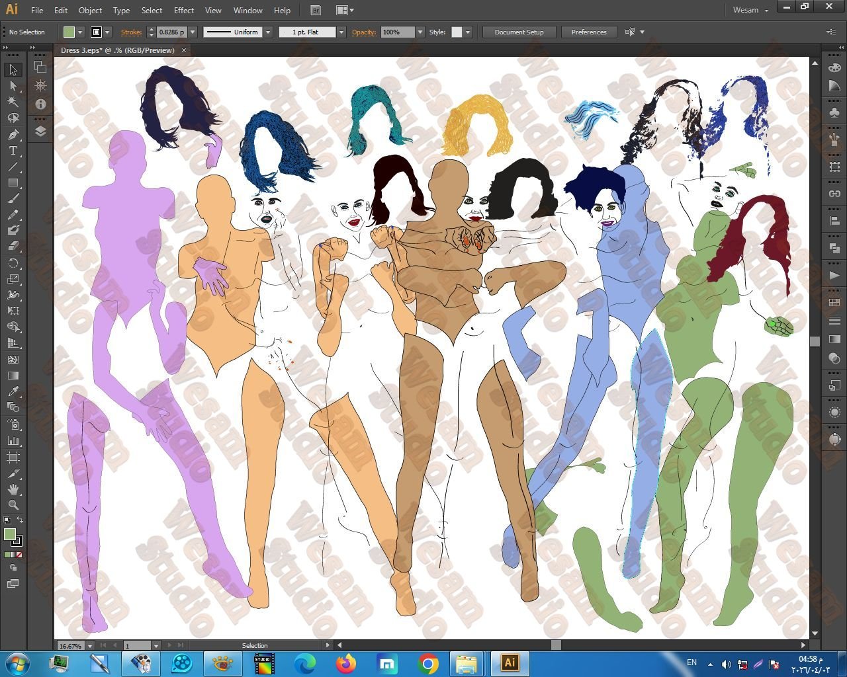Viewport: 847px width, 677px height.
Task: Open the Window menu
Action: pos(248,11)
